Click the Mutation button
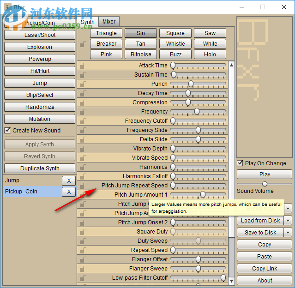 40,119
